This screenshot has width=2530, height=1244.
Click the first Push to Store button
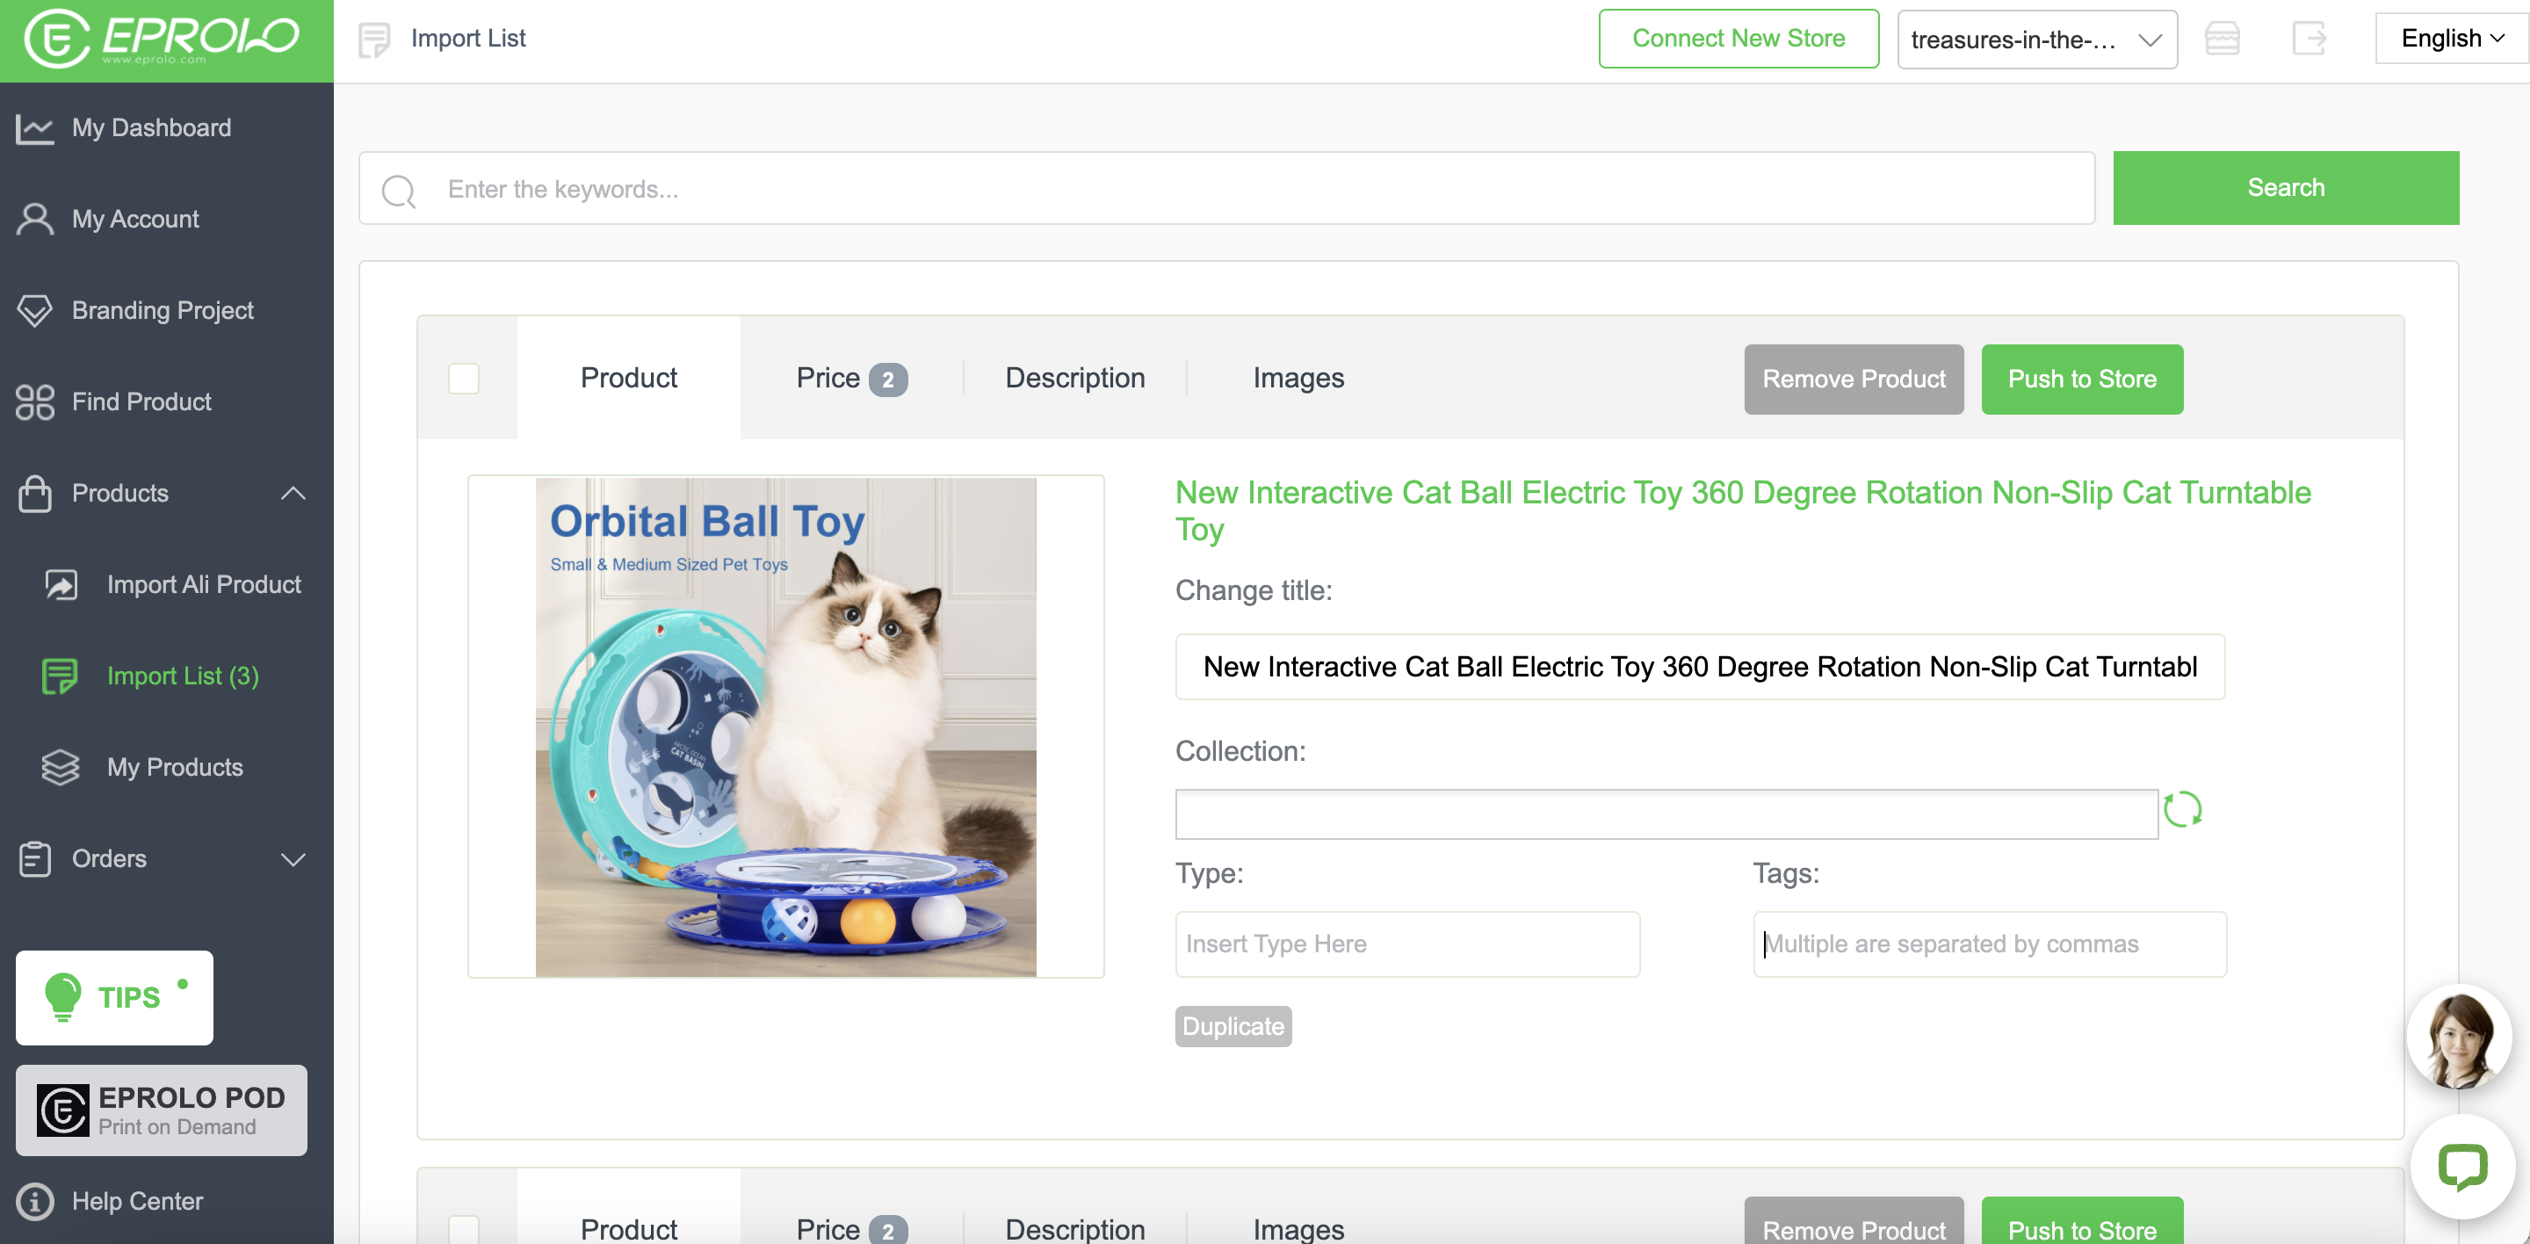click(2081, 379)
